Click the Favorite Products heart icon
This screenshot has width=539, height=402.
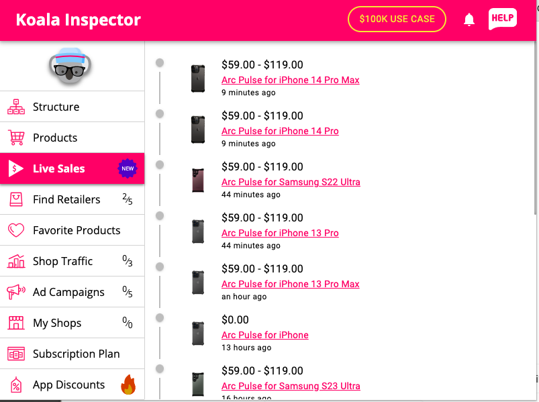point(16,230)
